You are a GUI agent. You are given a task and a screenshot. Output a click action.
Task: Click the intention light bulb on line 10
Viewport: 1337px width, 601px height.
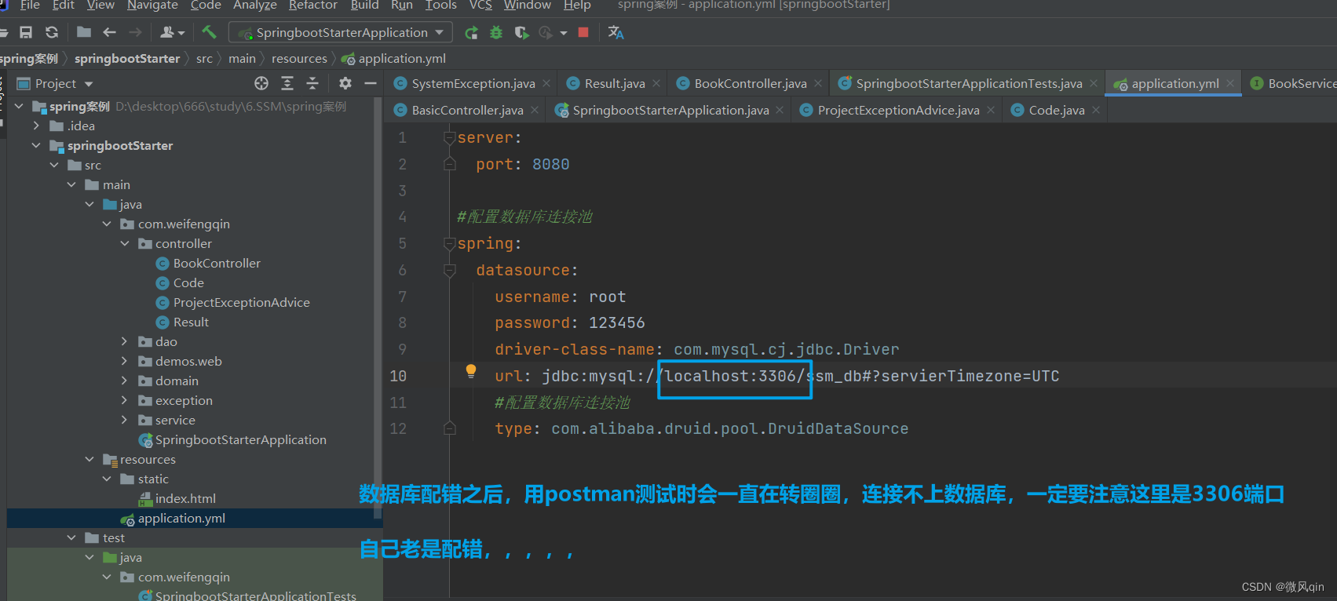[x=471, y=371]
